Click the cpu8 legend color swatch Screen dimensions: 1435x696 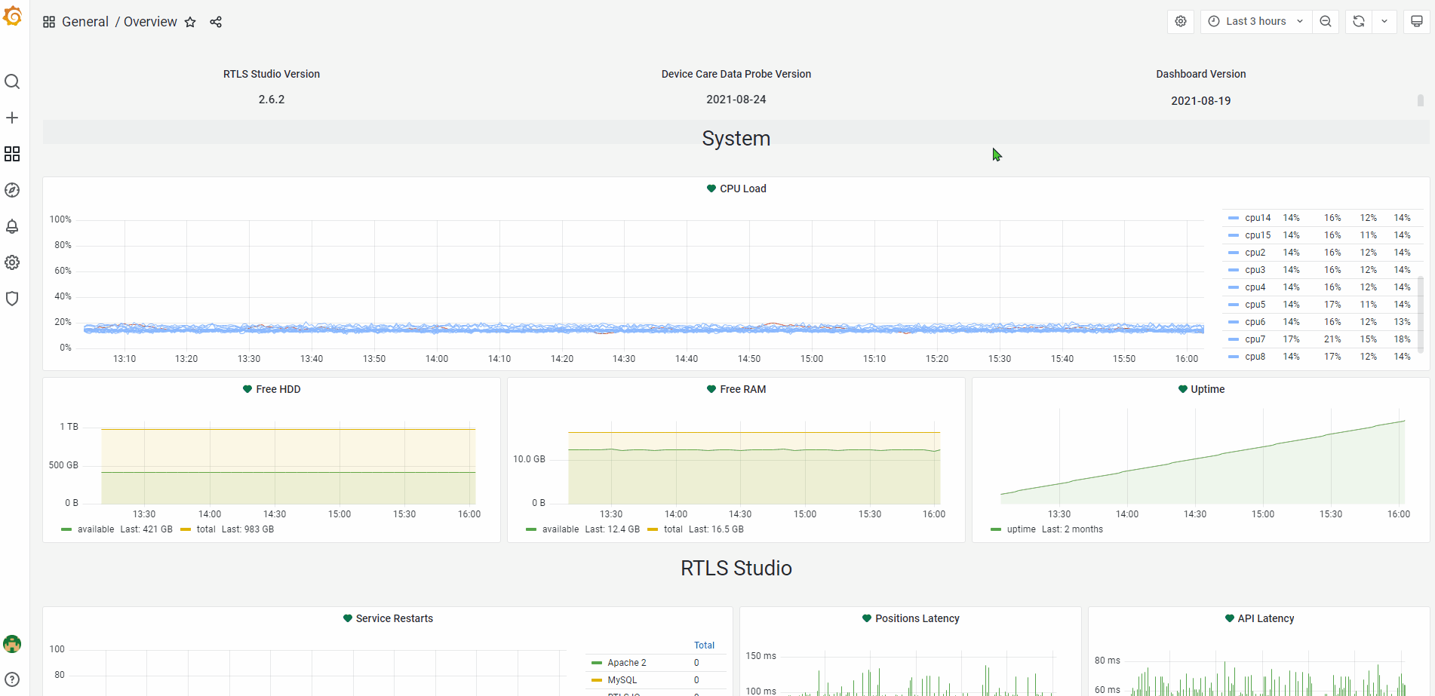pyautogui.click(x=1234, y=357)
